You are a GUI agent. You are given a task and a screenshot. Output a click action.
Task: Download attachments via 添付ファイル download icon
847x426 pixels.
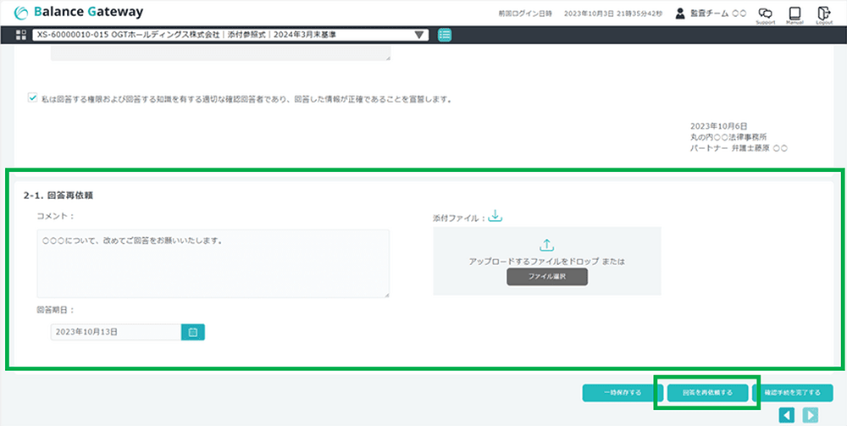tap(496, 217)
